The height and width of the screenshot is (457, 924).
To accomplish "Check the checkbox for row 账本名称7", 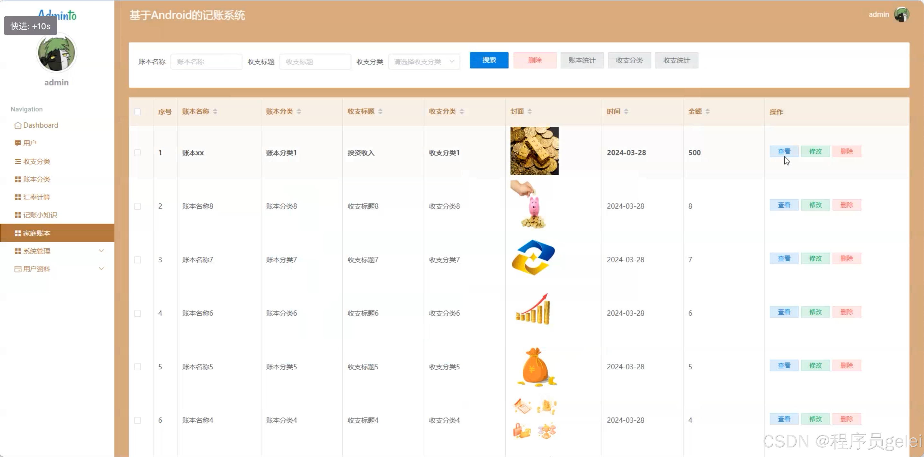I will (x=138, y=260).
